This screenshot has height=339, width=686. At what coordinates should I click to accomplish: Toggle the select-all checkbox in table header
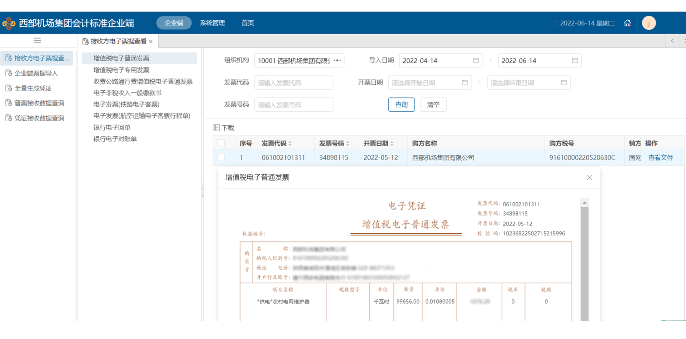point(221,143)
